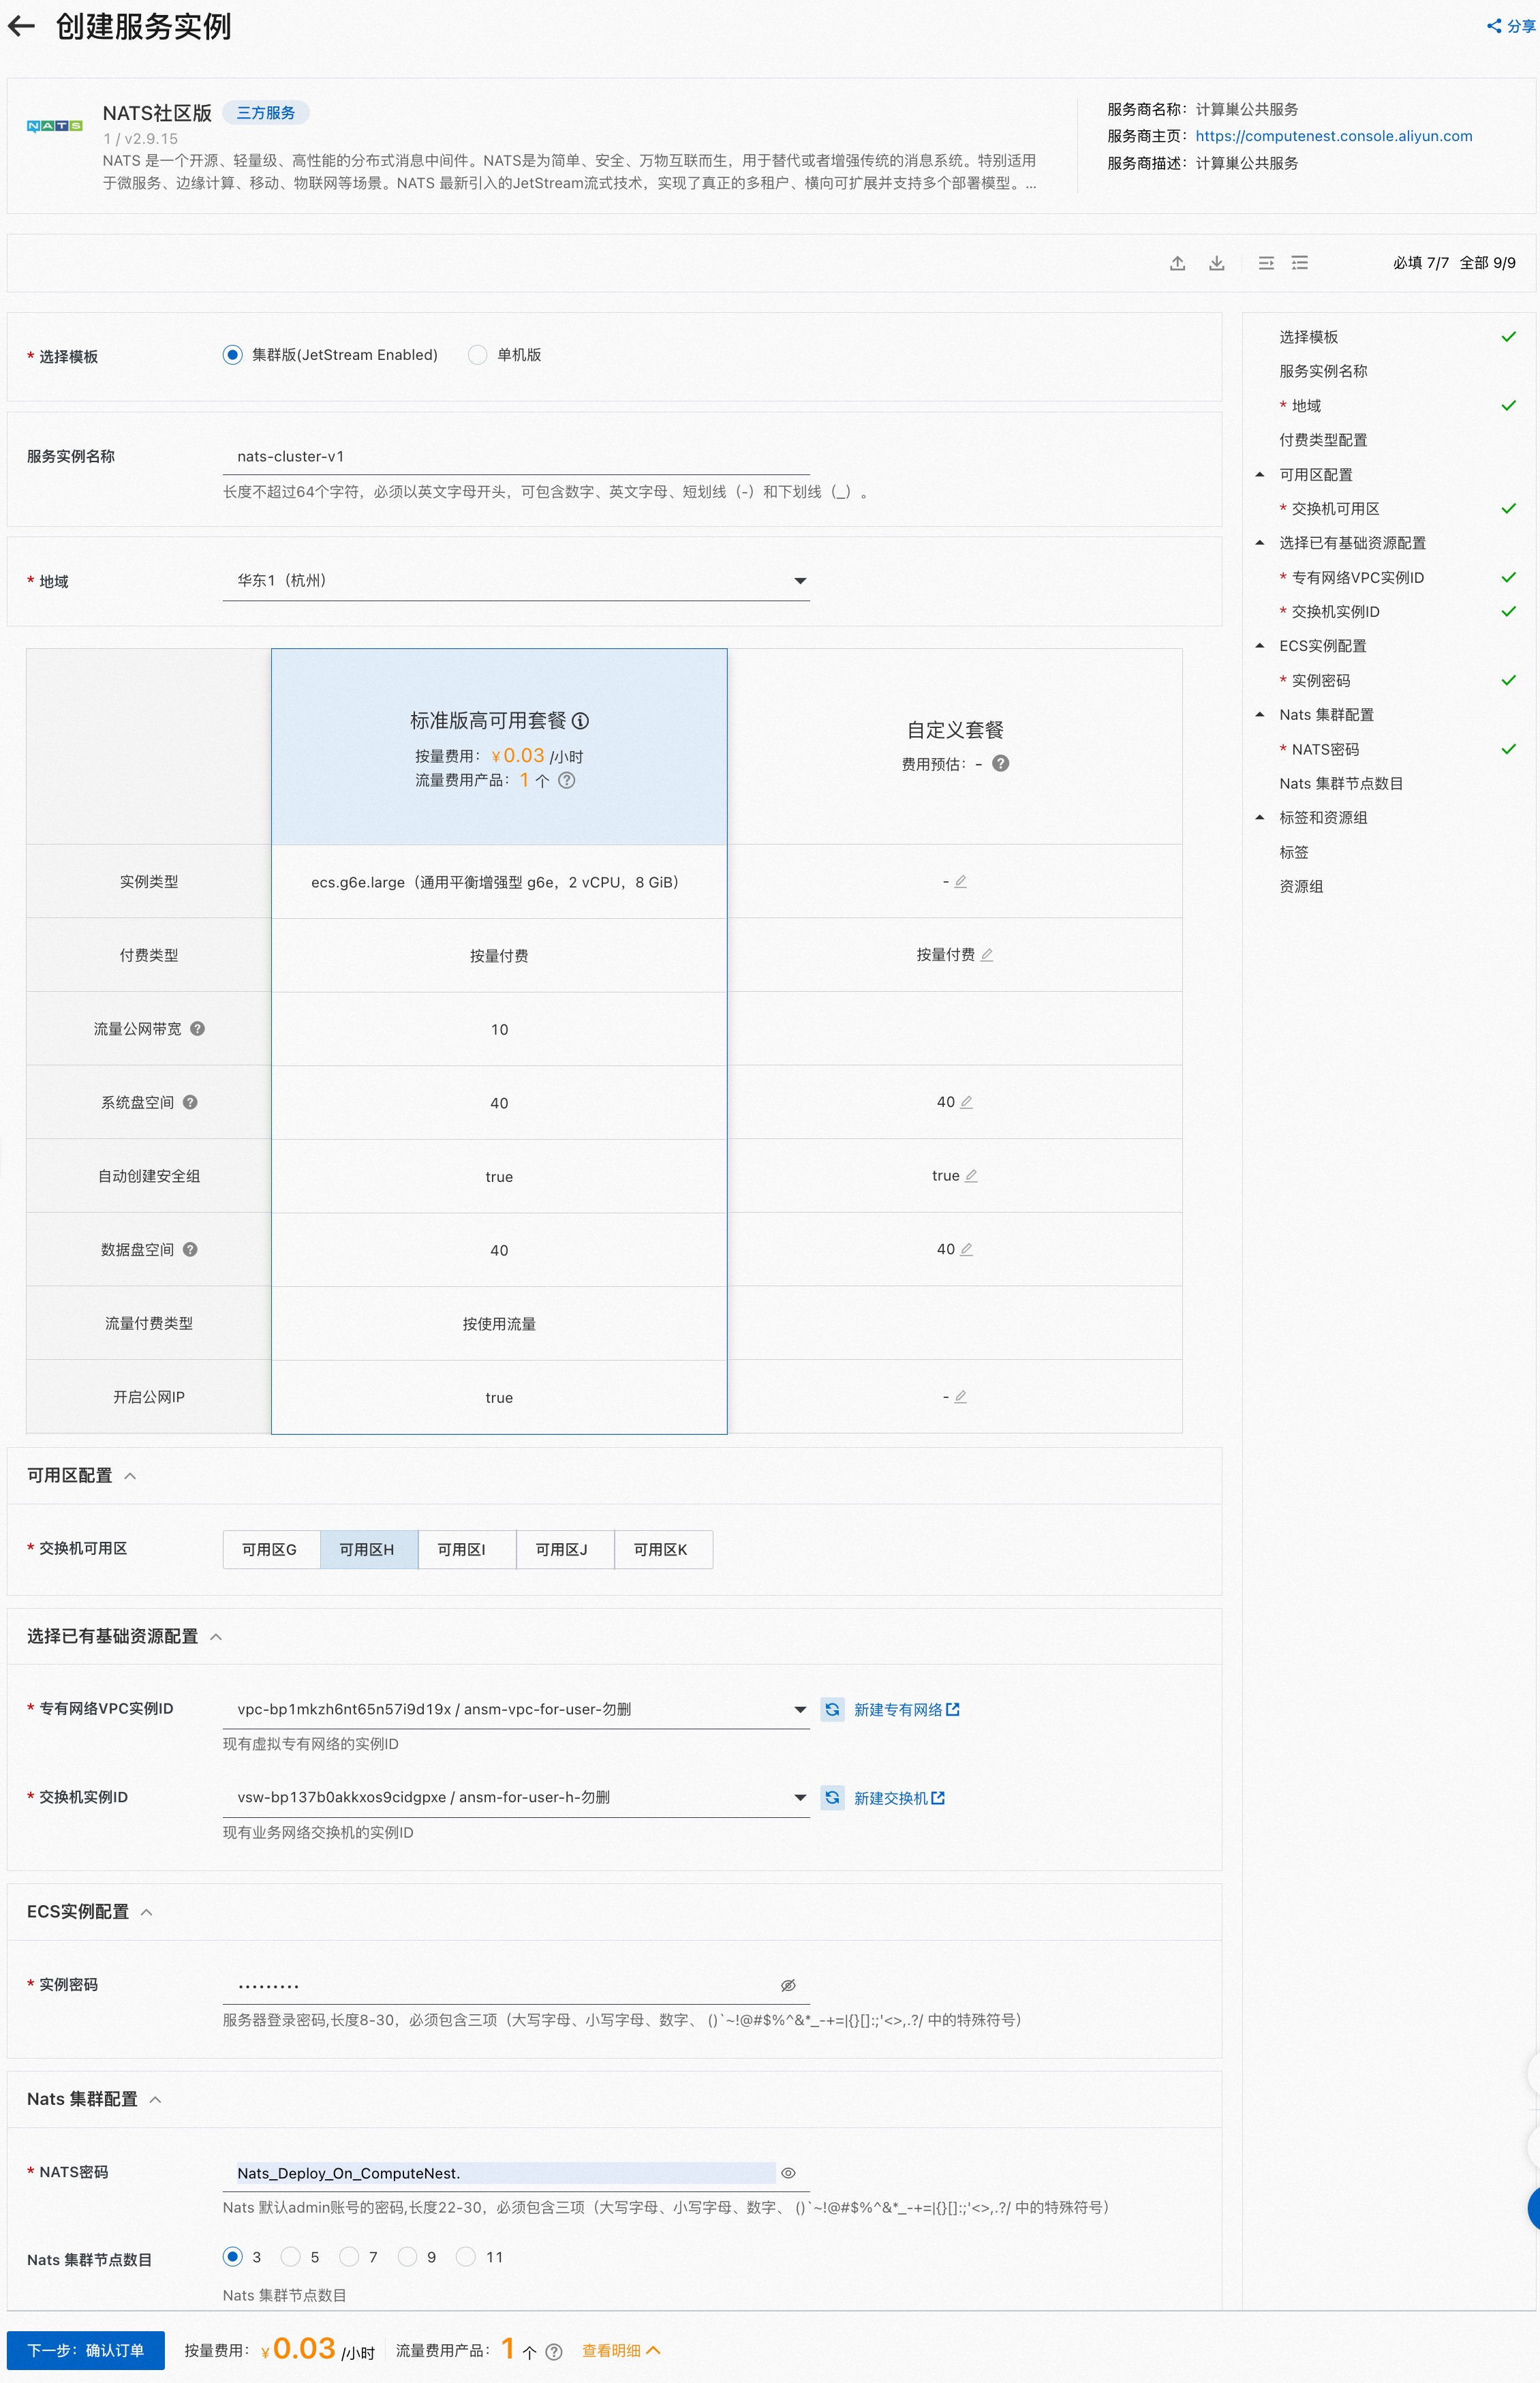Click the collapse-all list icon
This screenshot has width=1540, height=2383.
[x=1266, y=263]
